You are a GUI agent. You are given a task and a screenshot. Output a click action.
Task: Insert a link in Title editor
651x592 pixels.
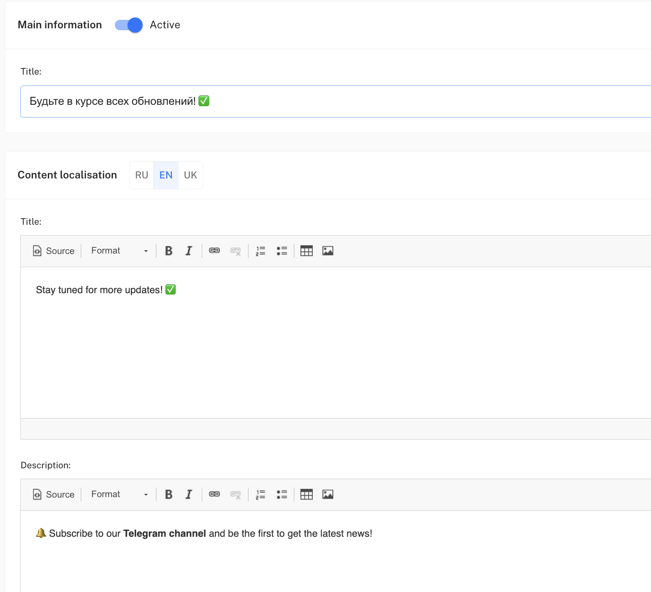coord(214,251)
